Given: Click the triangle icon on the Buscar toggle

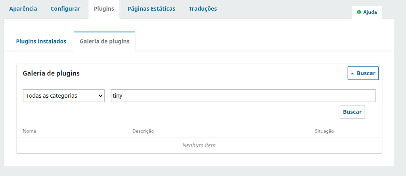Looking at the screenshot, I should (352, 74).
